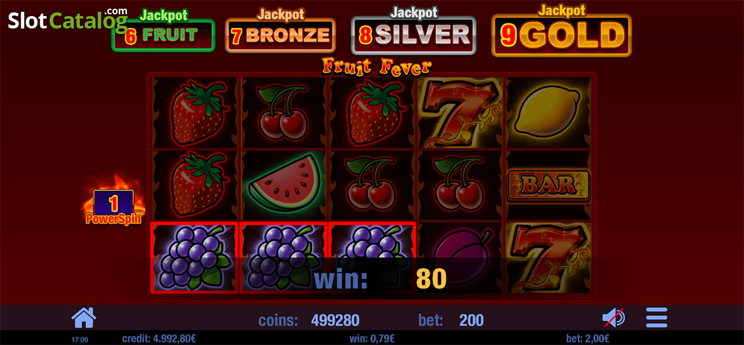Click the Fruit Fever title logo
This screenshot has height=345, width=744.
click(376, 65)
